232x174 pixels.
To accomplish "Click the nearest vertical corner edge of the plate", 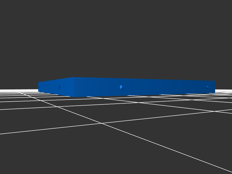I will 73,87.
